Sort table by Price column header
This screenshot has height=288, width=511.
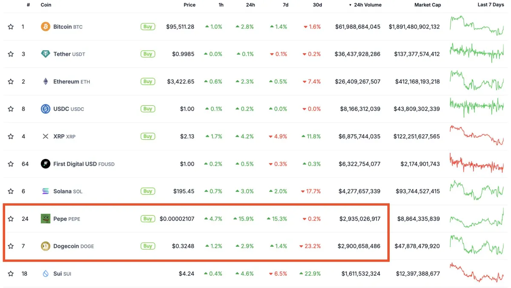189,5
